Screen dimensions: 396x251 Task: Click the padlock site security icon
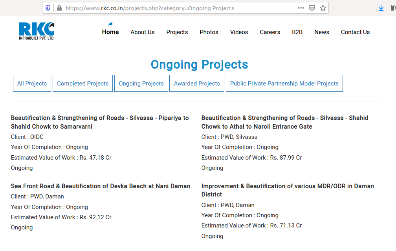tap(59, 8)
